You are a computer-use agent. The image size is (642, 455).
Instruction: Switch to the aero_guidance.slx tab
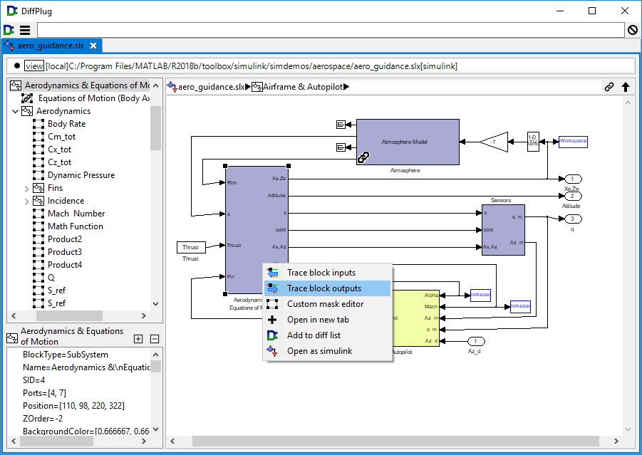tap(51, 46)
